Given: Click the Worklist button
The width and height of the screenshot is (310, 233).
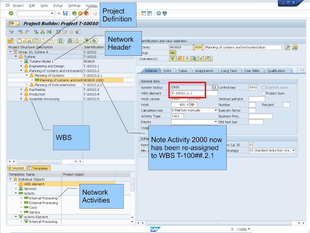Looking at the screenshot, I should (x=16, y=168).
